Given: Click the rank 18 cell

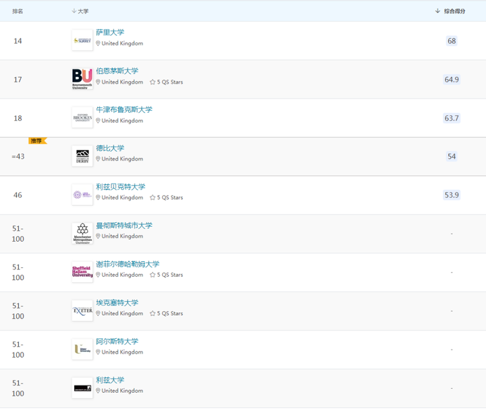Looking at the screenshot, I should click(18, 118).
